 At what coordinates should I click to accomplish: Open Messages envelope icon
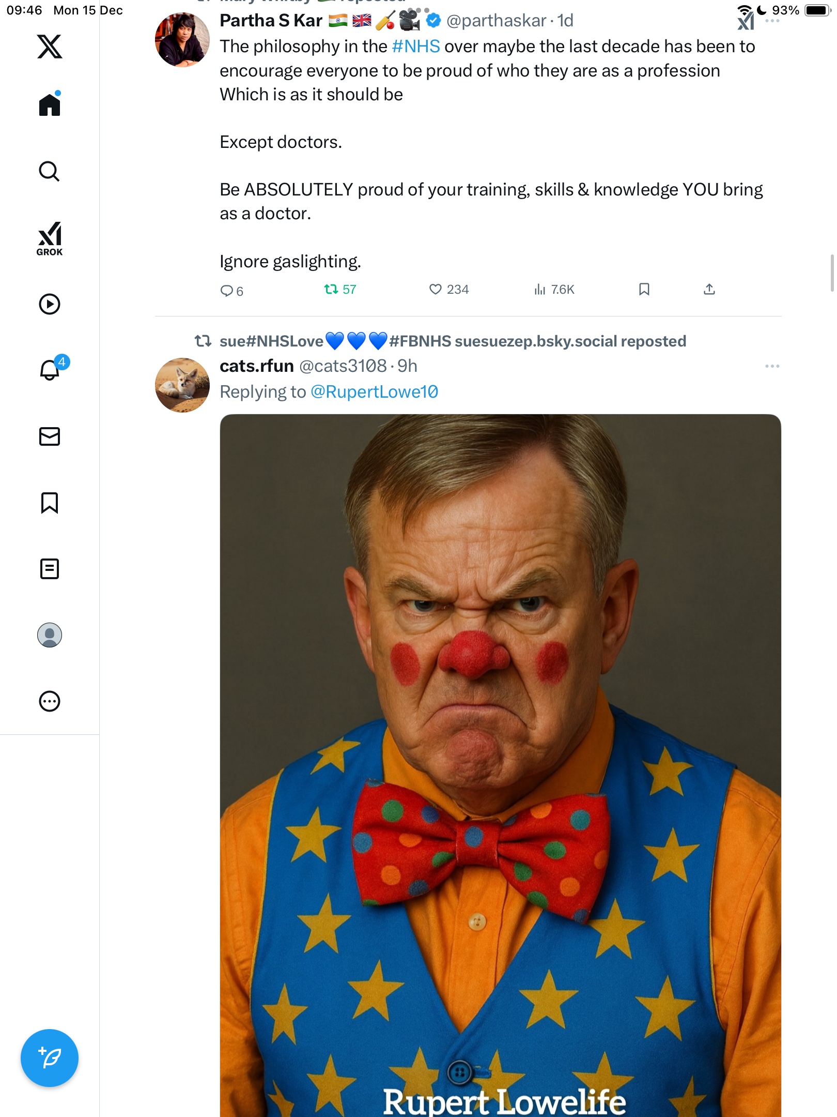pos(50,436)
